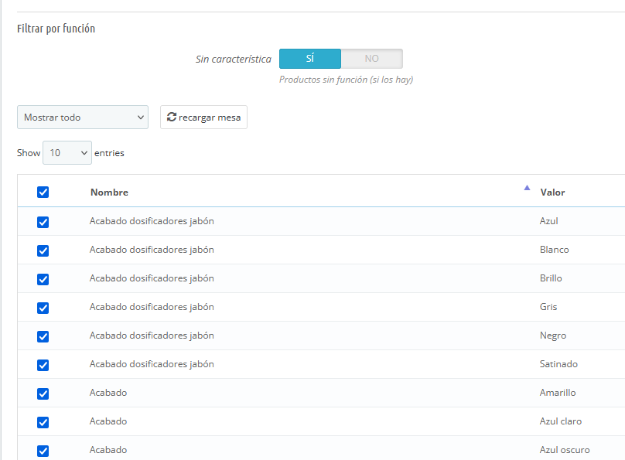Image resolution: width=625 pixels, height=460 pixels.
Task: Uncheck the Azul row checkbox
Action: click(x=43, y=222)
